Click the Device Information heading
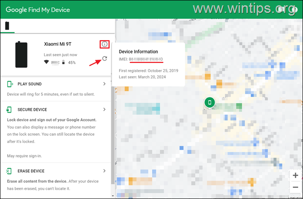303x199 pixels. 138,52
